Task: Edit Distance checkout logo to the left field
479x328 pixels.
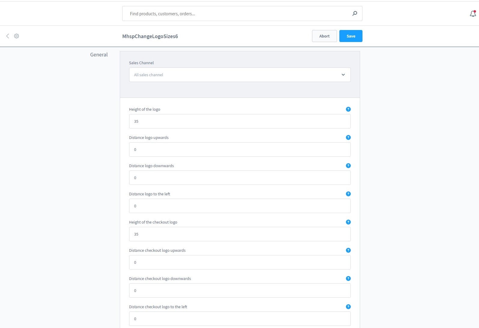Action: click(240, 319)
